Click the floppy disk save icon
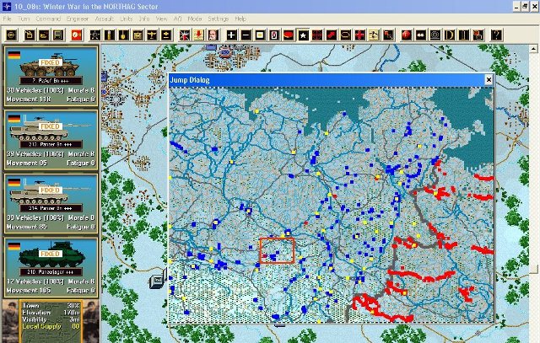This screenshot has width=540, height=343. point(57,35)
